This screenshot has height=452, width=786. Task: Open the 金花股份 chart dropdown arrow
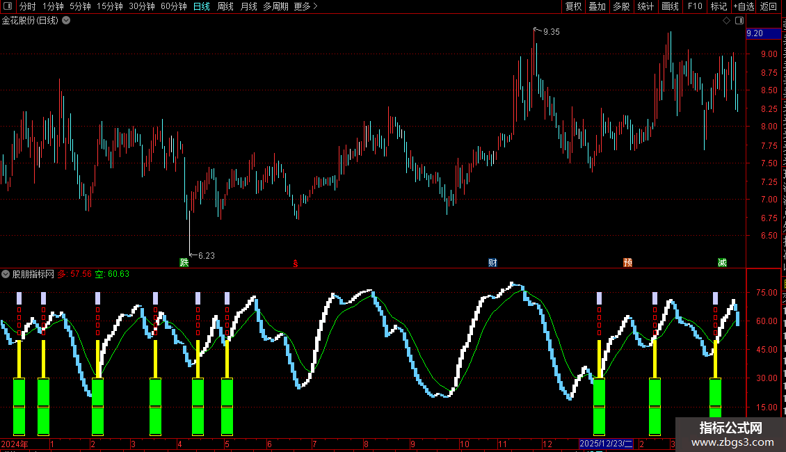coord(66,21)
